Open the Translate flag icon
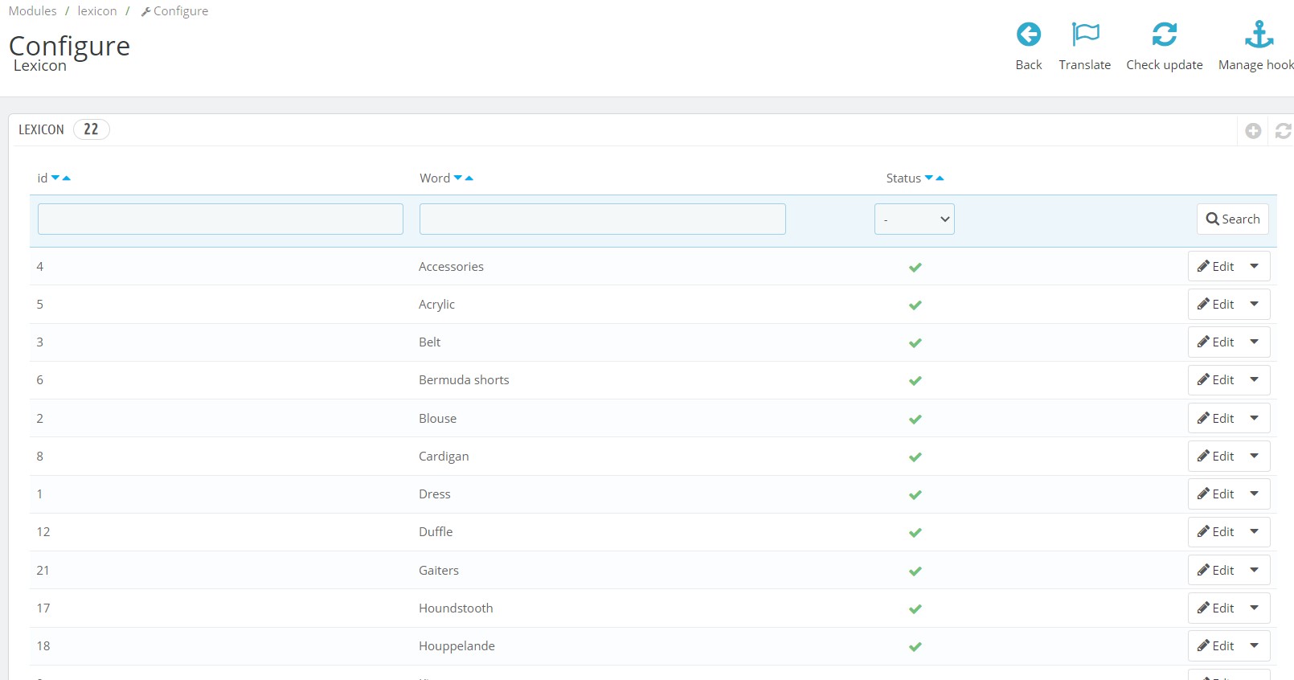The image size is (1294, 680). [x=1085, y=35]
